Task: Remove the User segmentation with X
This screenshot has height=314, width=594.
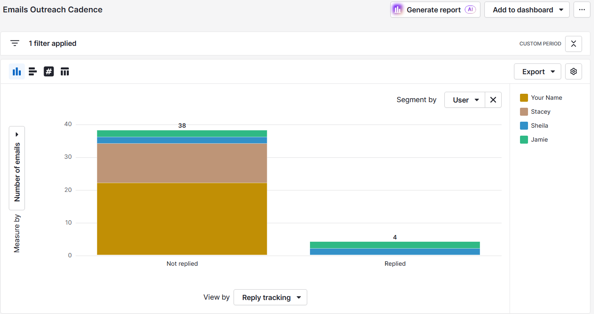Action: point(493,100)
